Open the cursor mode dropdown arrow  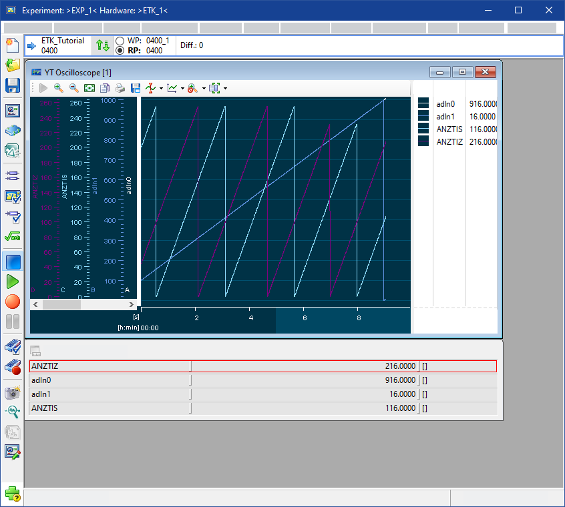pos(161,89)
